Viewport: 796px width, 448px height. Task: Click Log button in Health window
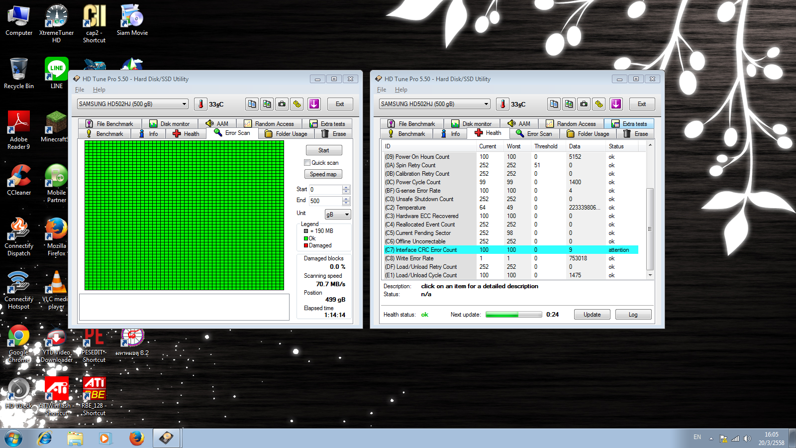(x=633, y=315)
